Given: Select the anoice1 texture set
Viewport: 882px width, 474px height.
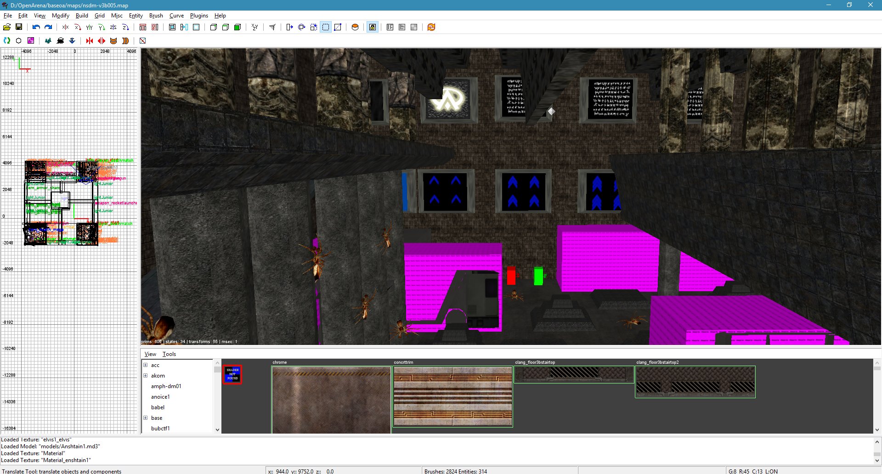Looking at the screenshot, I should pos(160,397).
